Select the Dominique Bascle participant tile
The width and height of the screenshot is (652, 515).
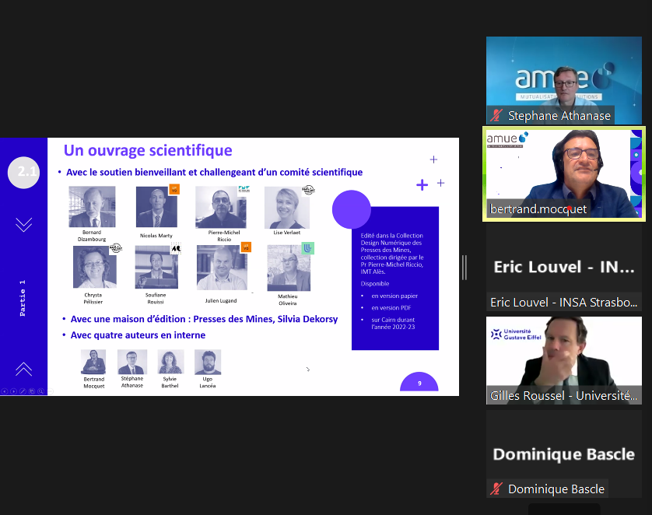coord(564,454)
